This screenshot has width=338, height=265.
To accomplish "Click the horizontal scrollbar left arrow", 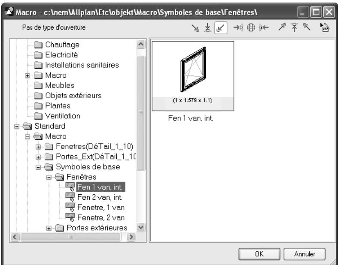I will tap(15, 237).
